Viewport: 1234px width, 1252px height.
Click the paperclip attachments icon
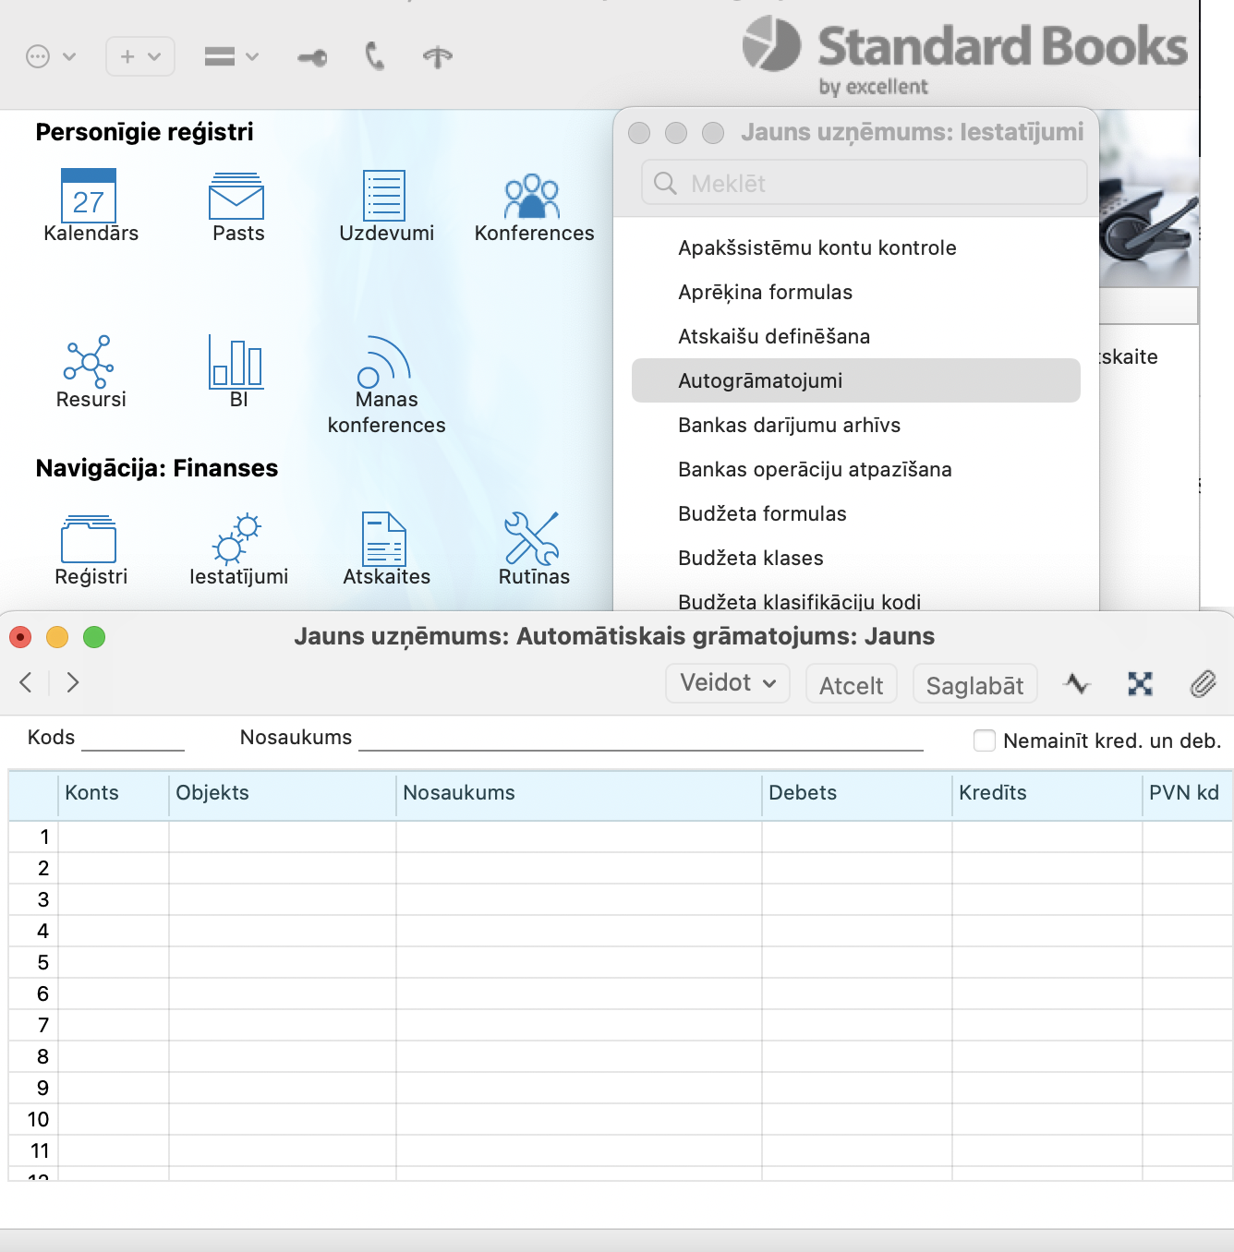point(1203,684)
